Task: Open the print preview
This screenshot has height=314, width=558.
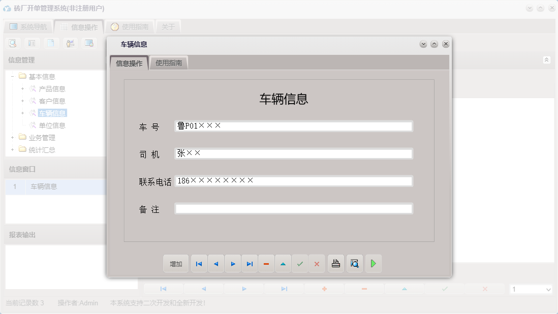Action: coord(354,264)
